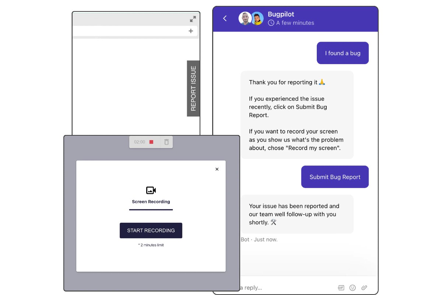Open the REPORT ISSUE side tab
This screenshot has width=442, height=295.
pos(193,88)
